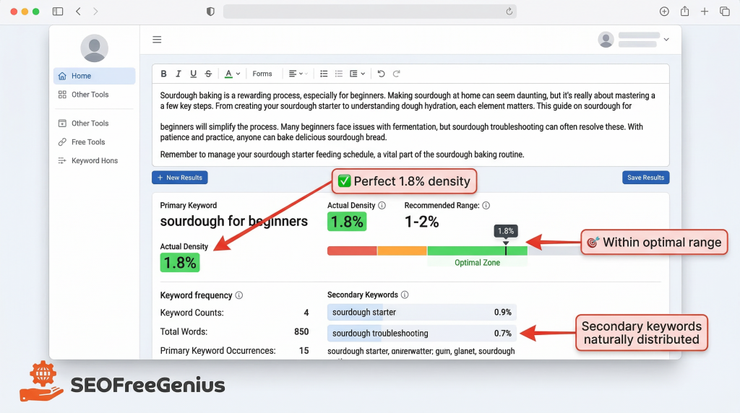
Task: Click the New Results button
Action: click(180, 178)
